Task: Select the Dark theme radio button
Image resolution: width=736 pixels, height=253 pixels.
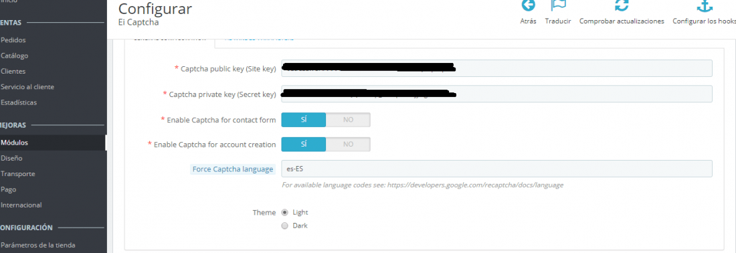Action: (284, 226)
